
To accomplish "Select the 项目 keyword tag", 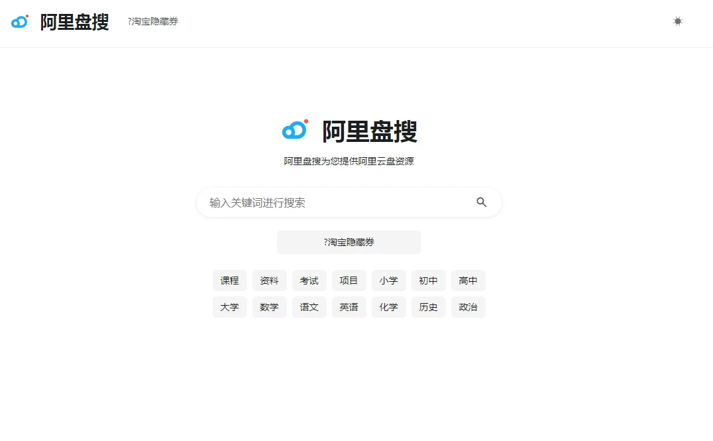I will coord(349,280).
